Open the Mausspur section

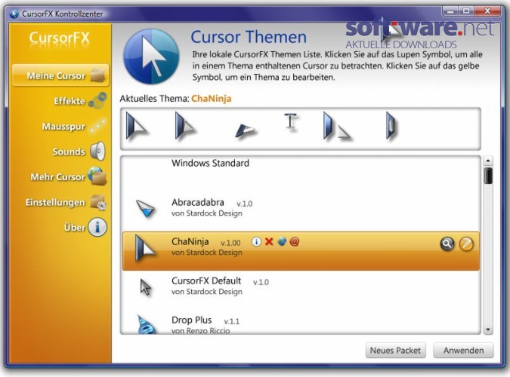(x=63, y=127)
